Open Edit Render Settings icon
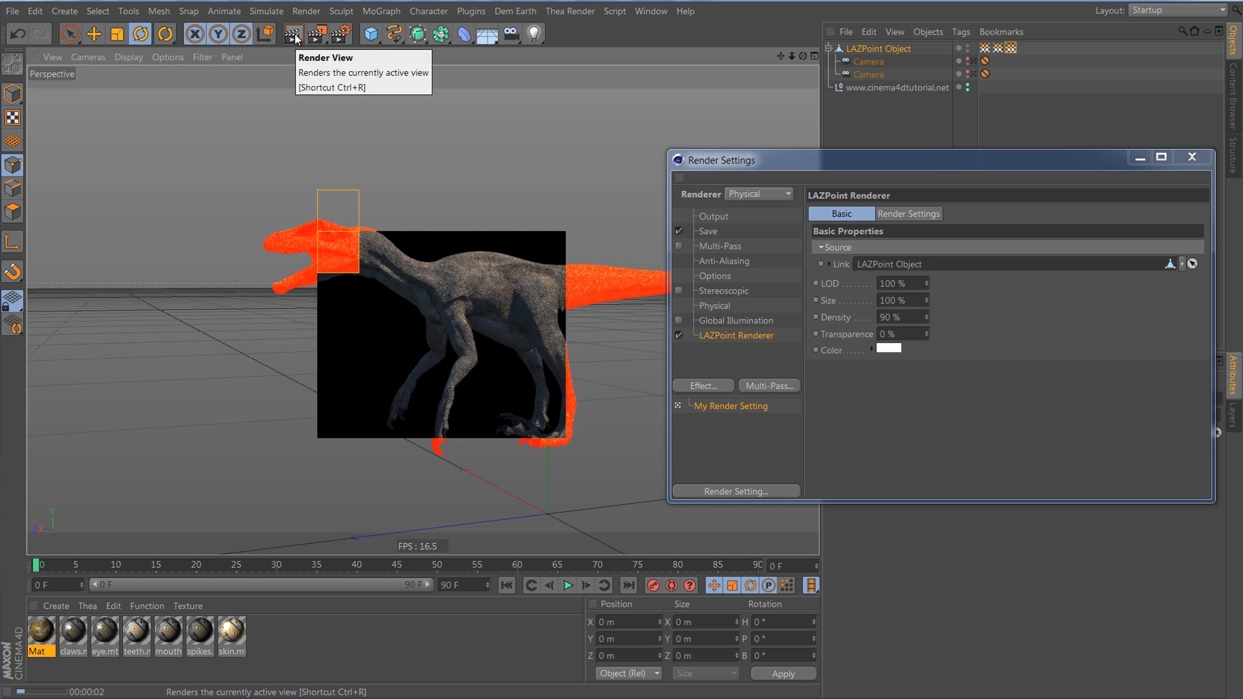The height and width of the screenshot is (699, 1243). 341,34
